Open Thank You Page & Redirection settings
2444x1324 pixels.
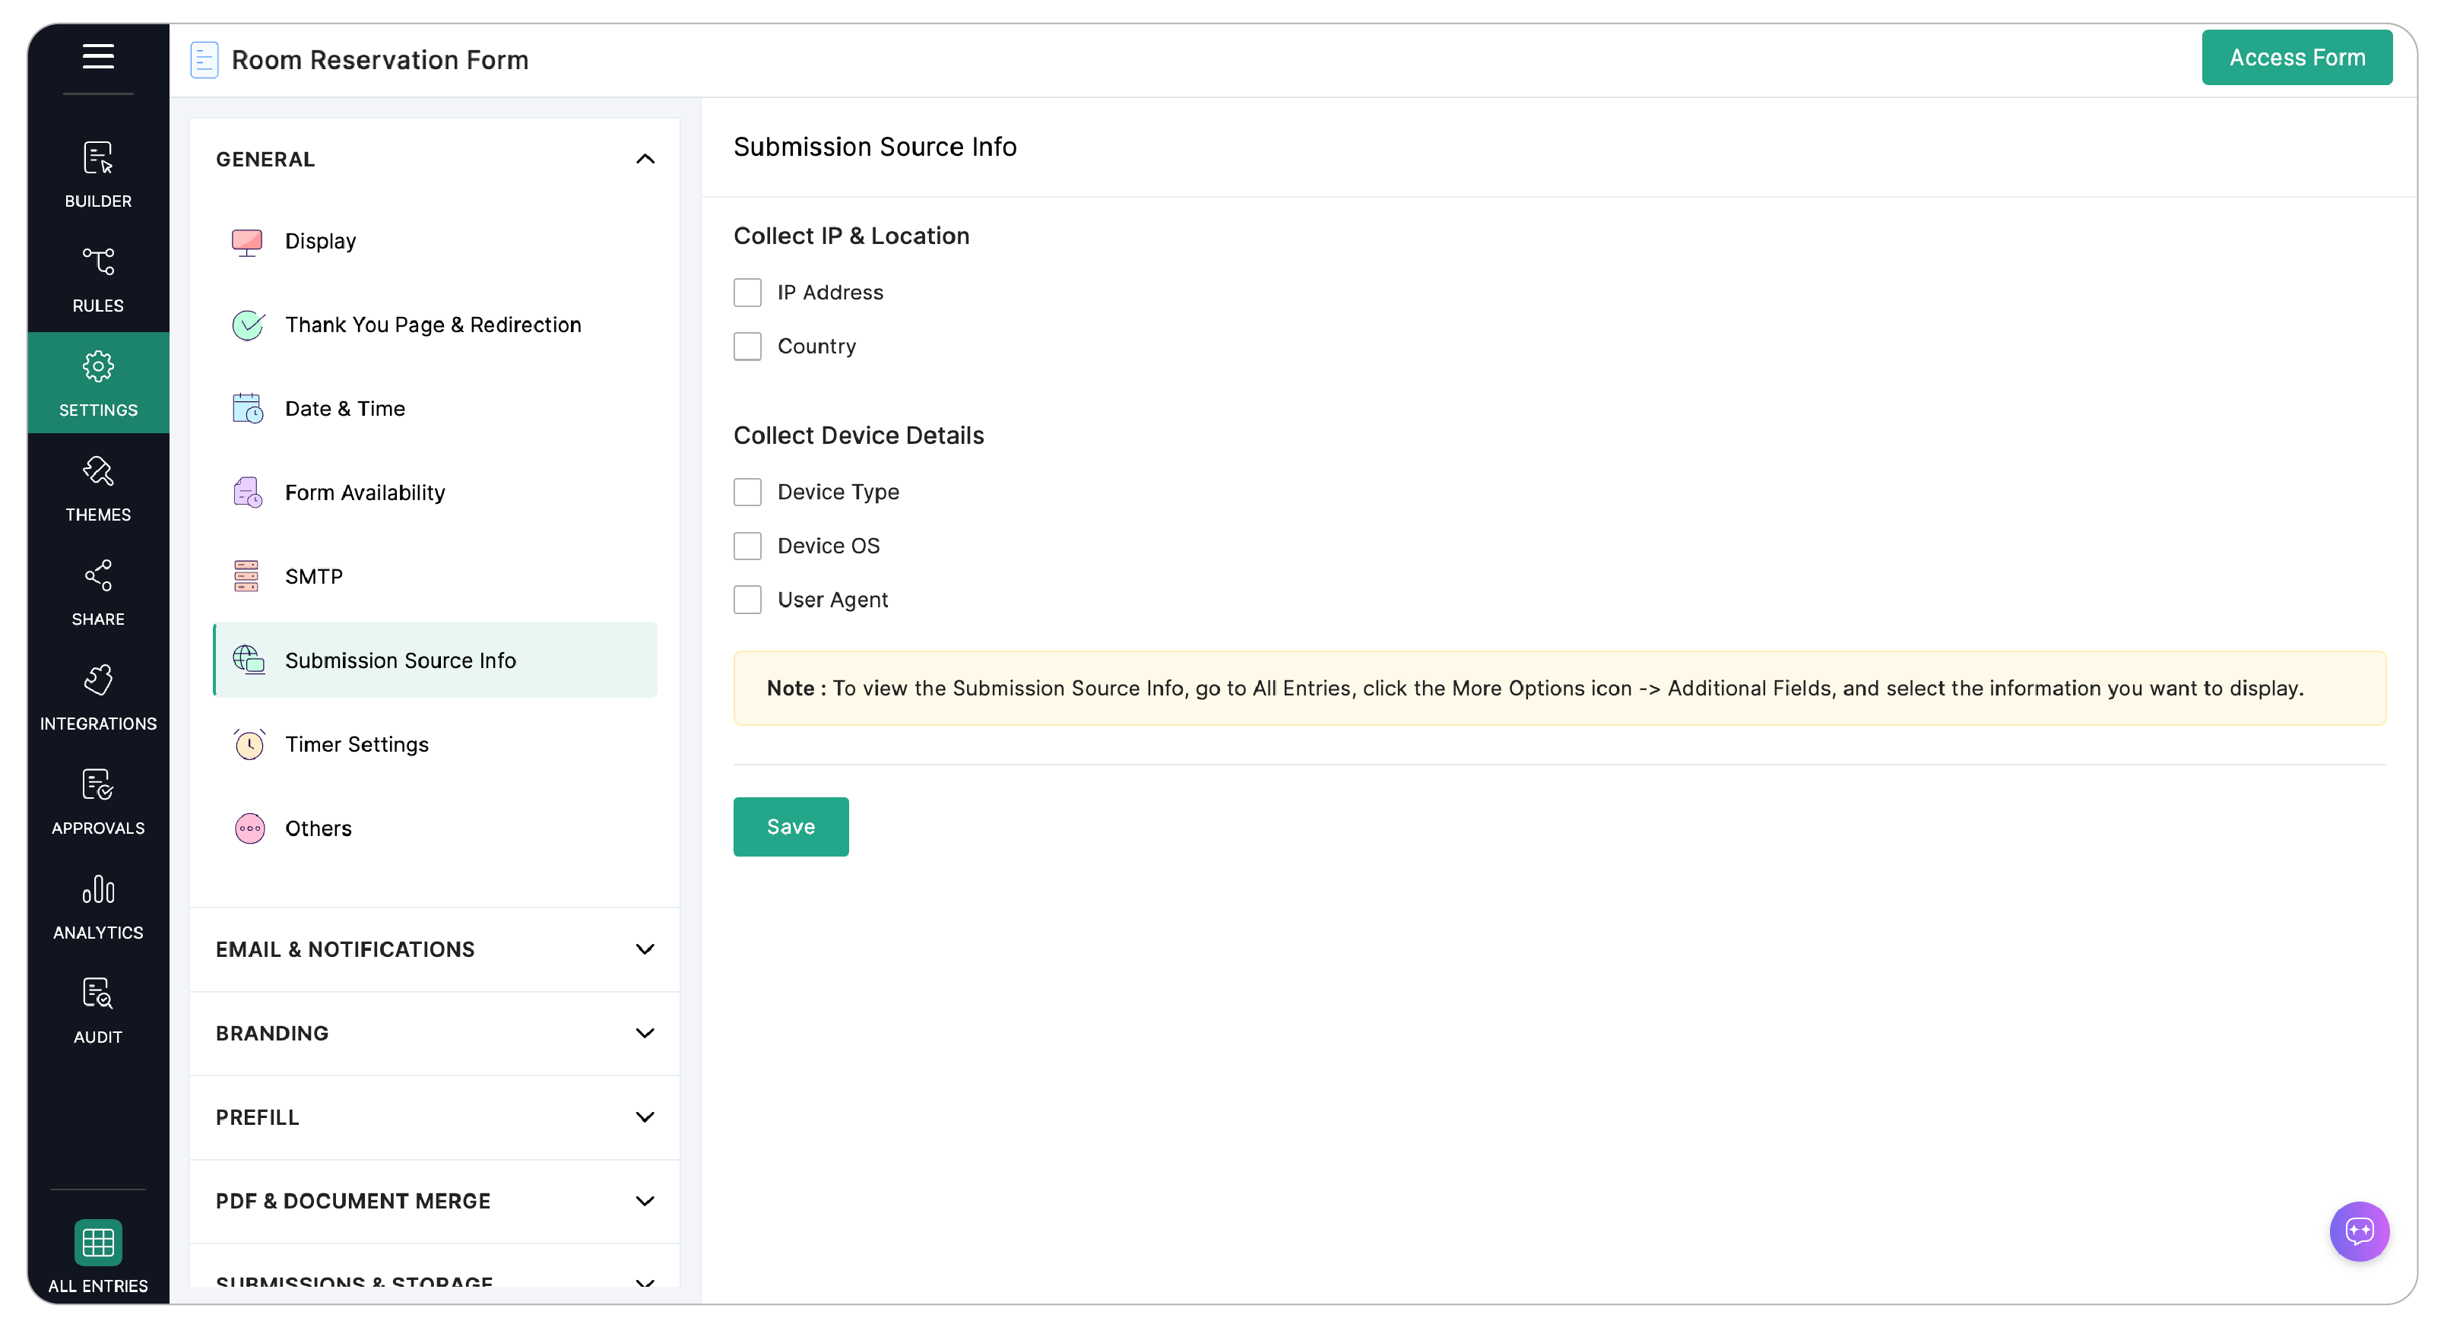coord(436,325)
